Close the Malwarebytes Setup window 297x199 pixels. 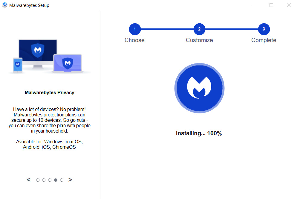(289, 5)
